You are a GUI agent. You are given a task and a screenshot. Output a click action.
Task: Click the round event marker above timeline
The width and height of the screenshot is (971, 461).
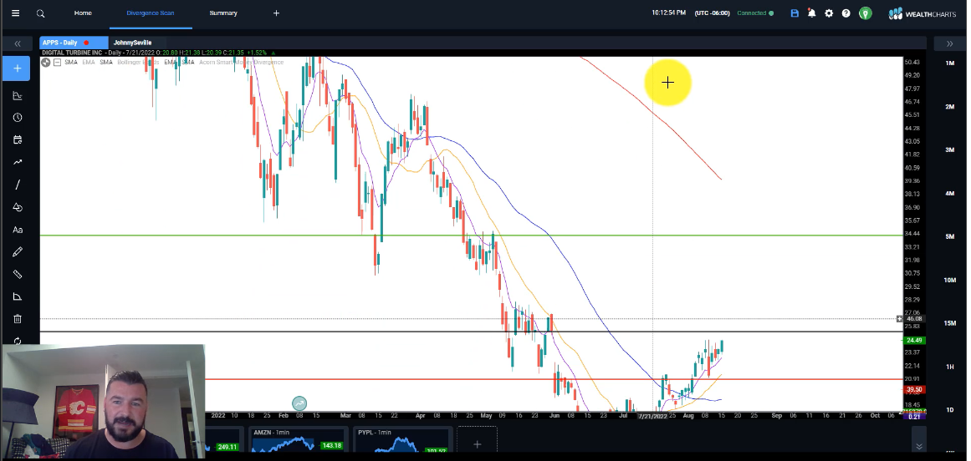point(299,403)
